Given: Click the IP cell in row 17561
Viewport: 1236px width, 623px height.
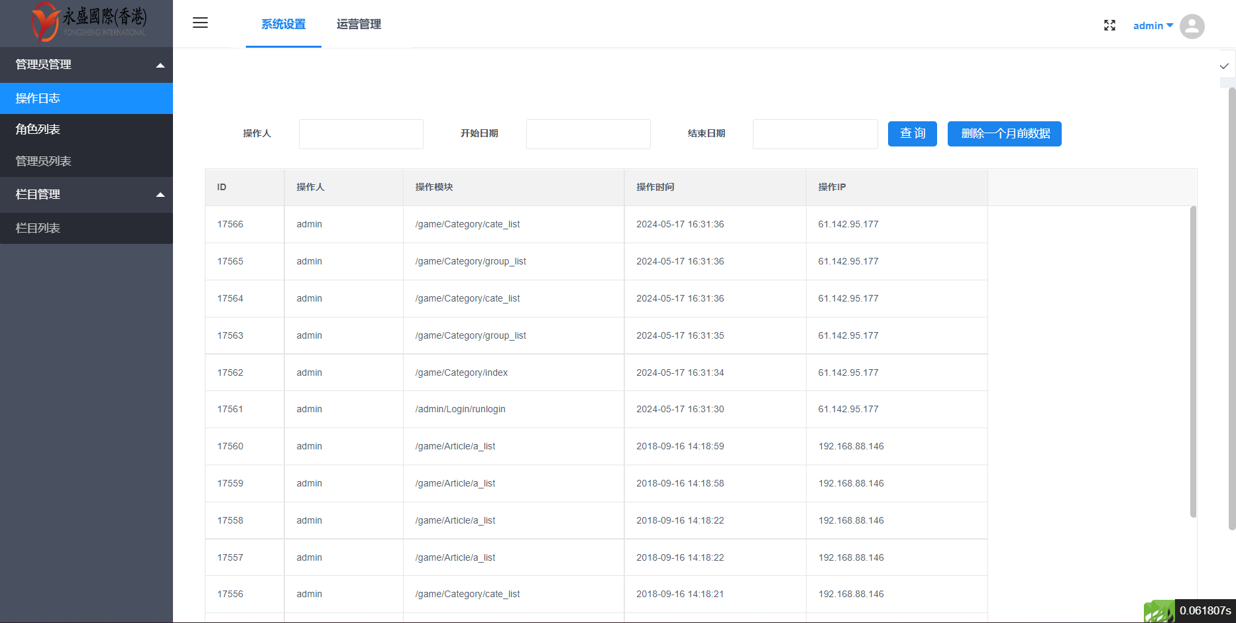Looking at the screenshot, I should pyautogui.click(x=897, y=410).
